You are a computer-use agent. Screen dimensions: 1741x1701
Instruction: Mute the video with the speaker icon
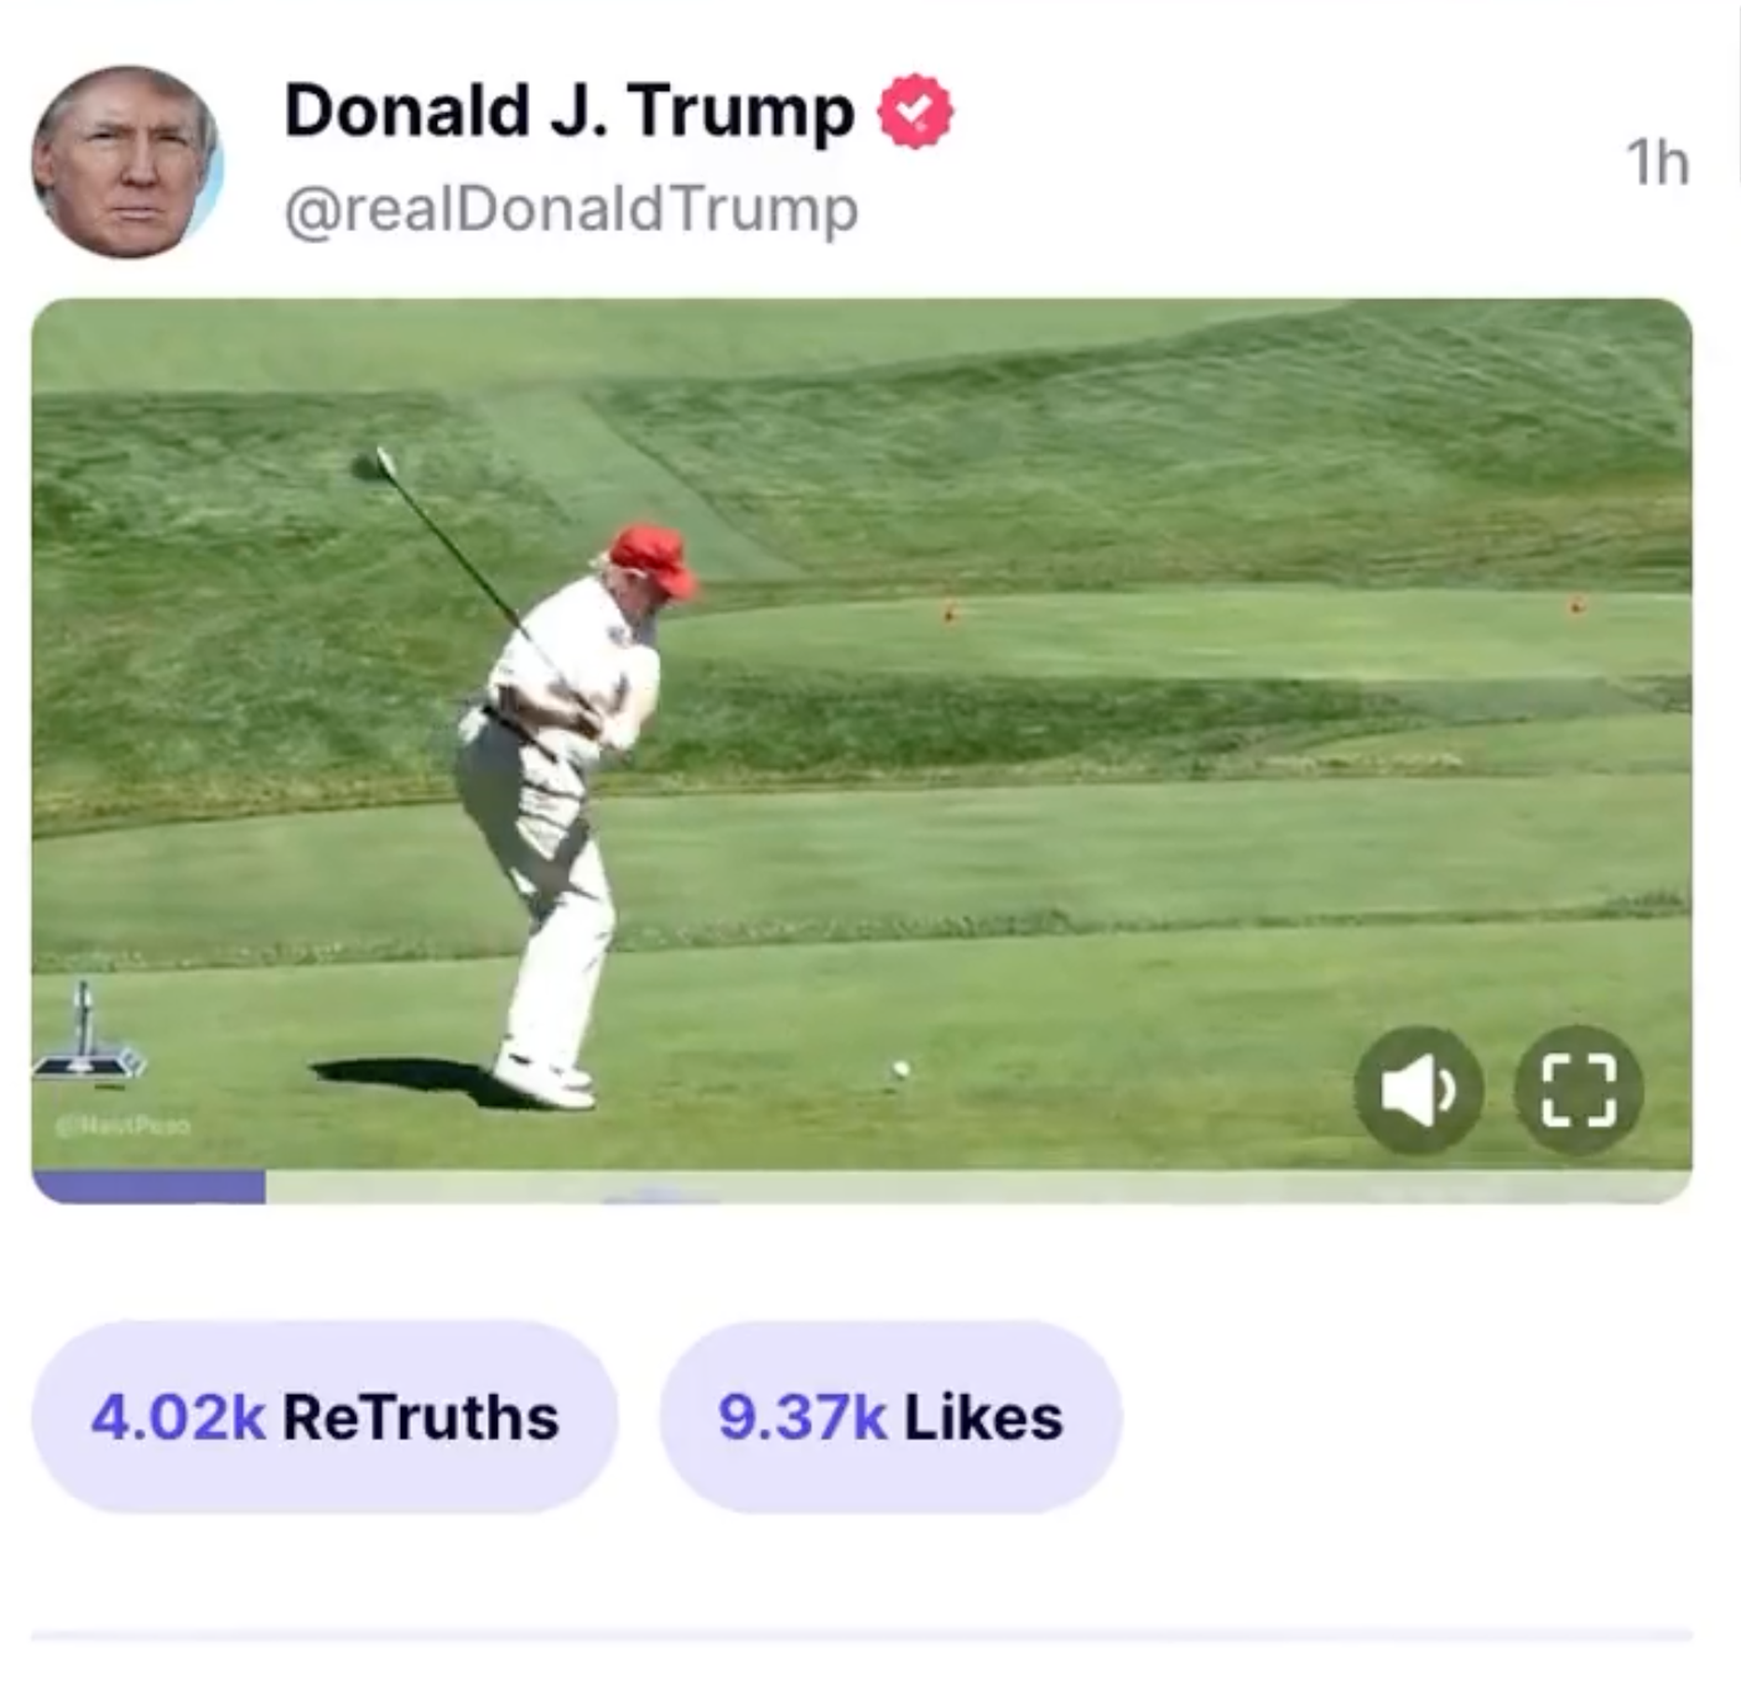(x=1419, y=1090)
